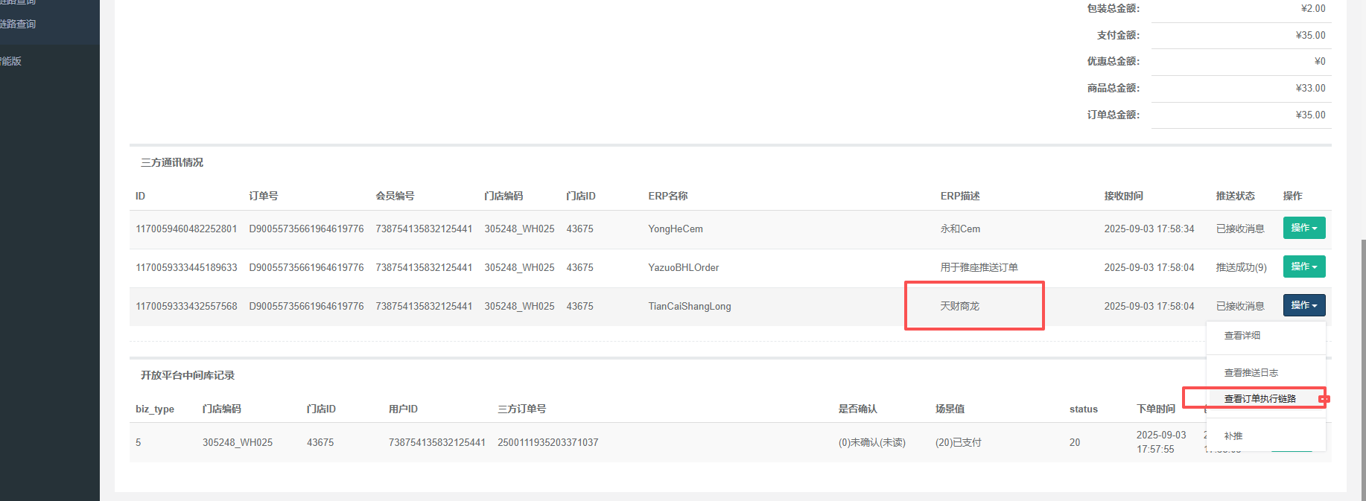This screenshot has height=501, width=1366.
Task: Click the 推送成功(9) status text
Action: (1241, 267)
